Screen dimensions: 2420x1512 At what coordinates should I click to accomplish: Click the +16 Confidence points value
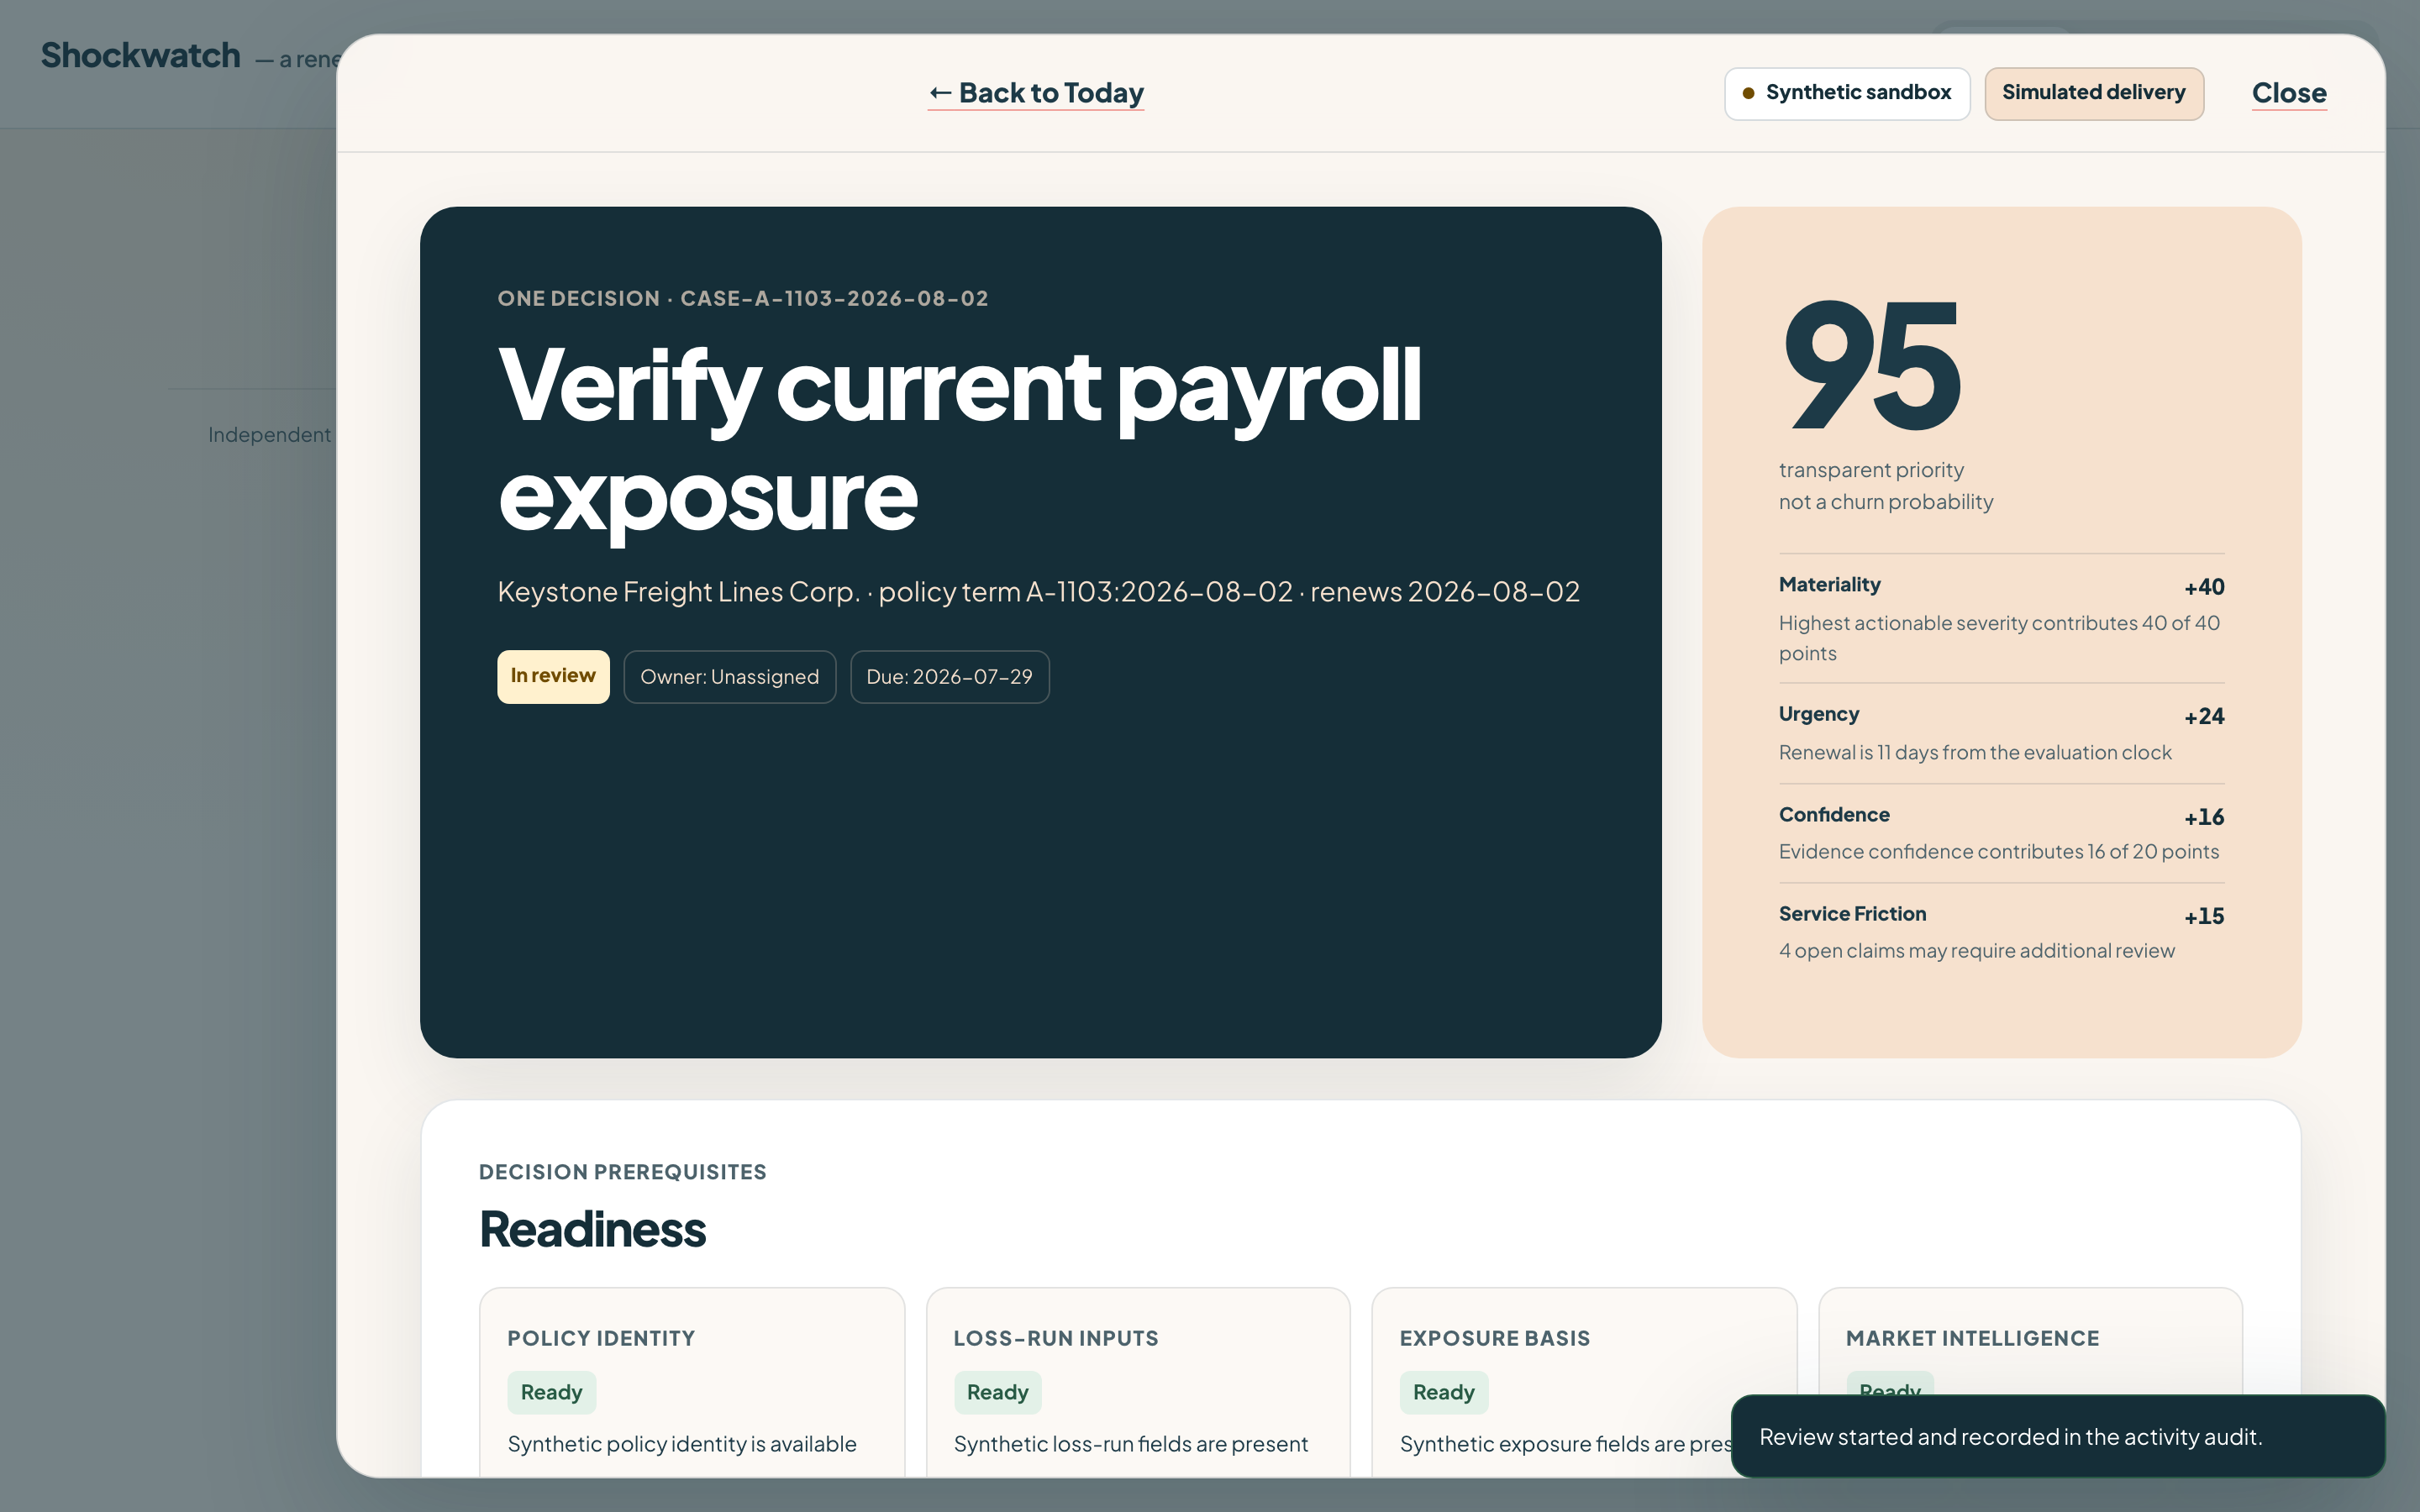(x=2204, y=817)
